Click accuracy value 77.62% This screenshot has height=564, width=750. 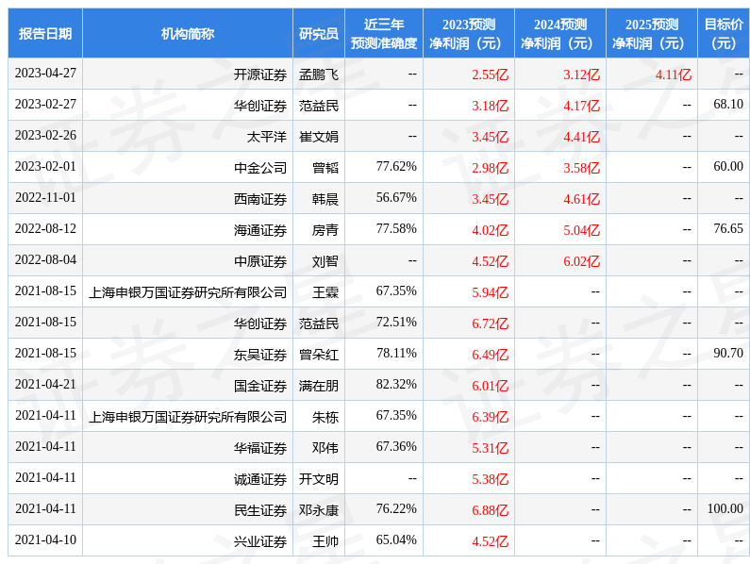396,167
